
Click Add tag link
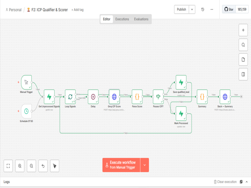[78, 10]
